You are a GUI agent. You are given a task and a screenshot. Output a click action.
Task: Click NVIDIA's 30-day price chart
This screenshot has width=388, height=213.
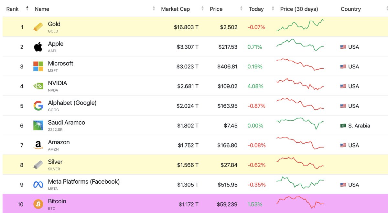click(300, 84)
